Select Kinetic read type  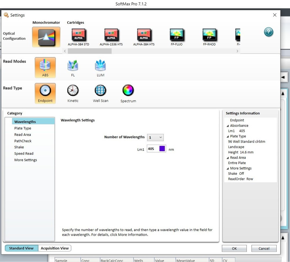73,94
